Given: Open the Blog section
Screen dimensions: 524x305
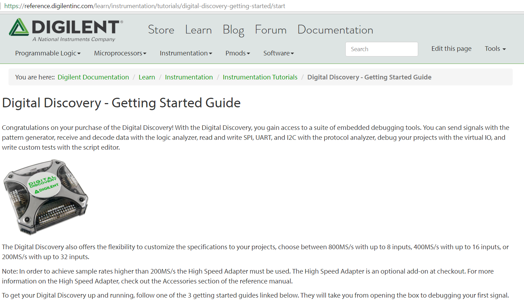Looking at the screenshot, I should (233, 30).
